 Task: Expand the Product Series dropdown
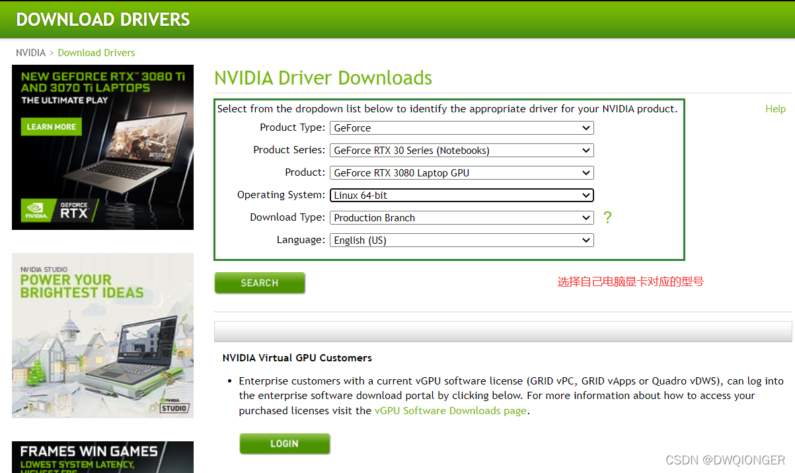coord(461,151)
